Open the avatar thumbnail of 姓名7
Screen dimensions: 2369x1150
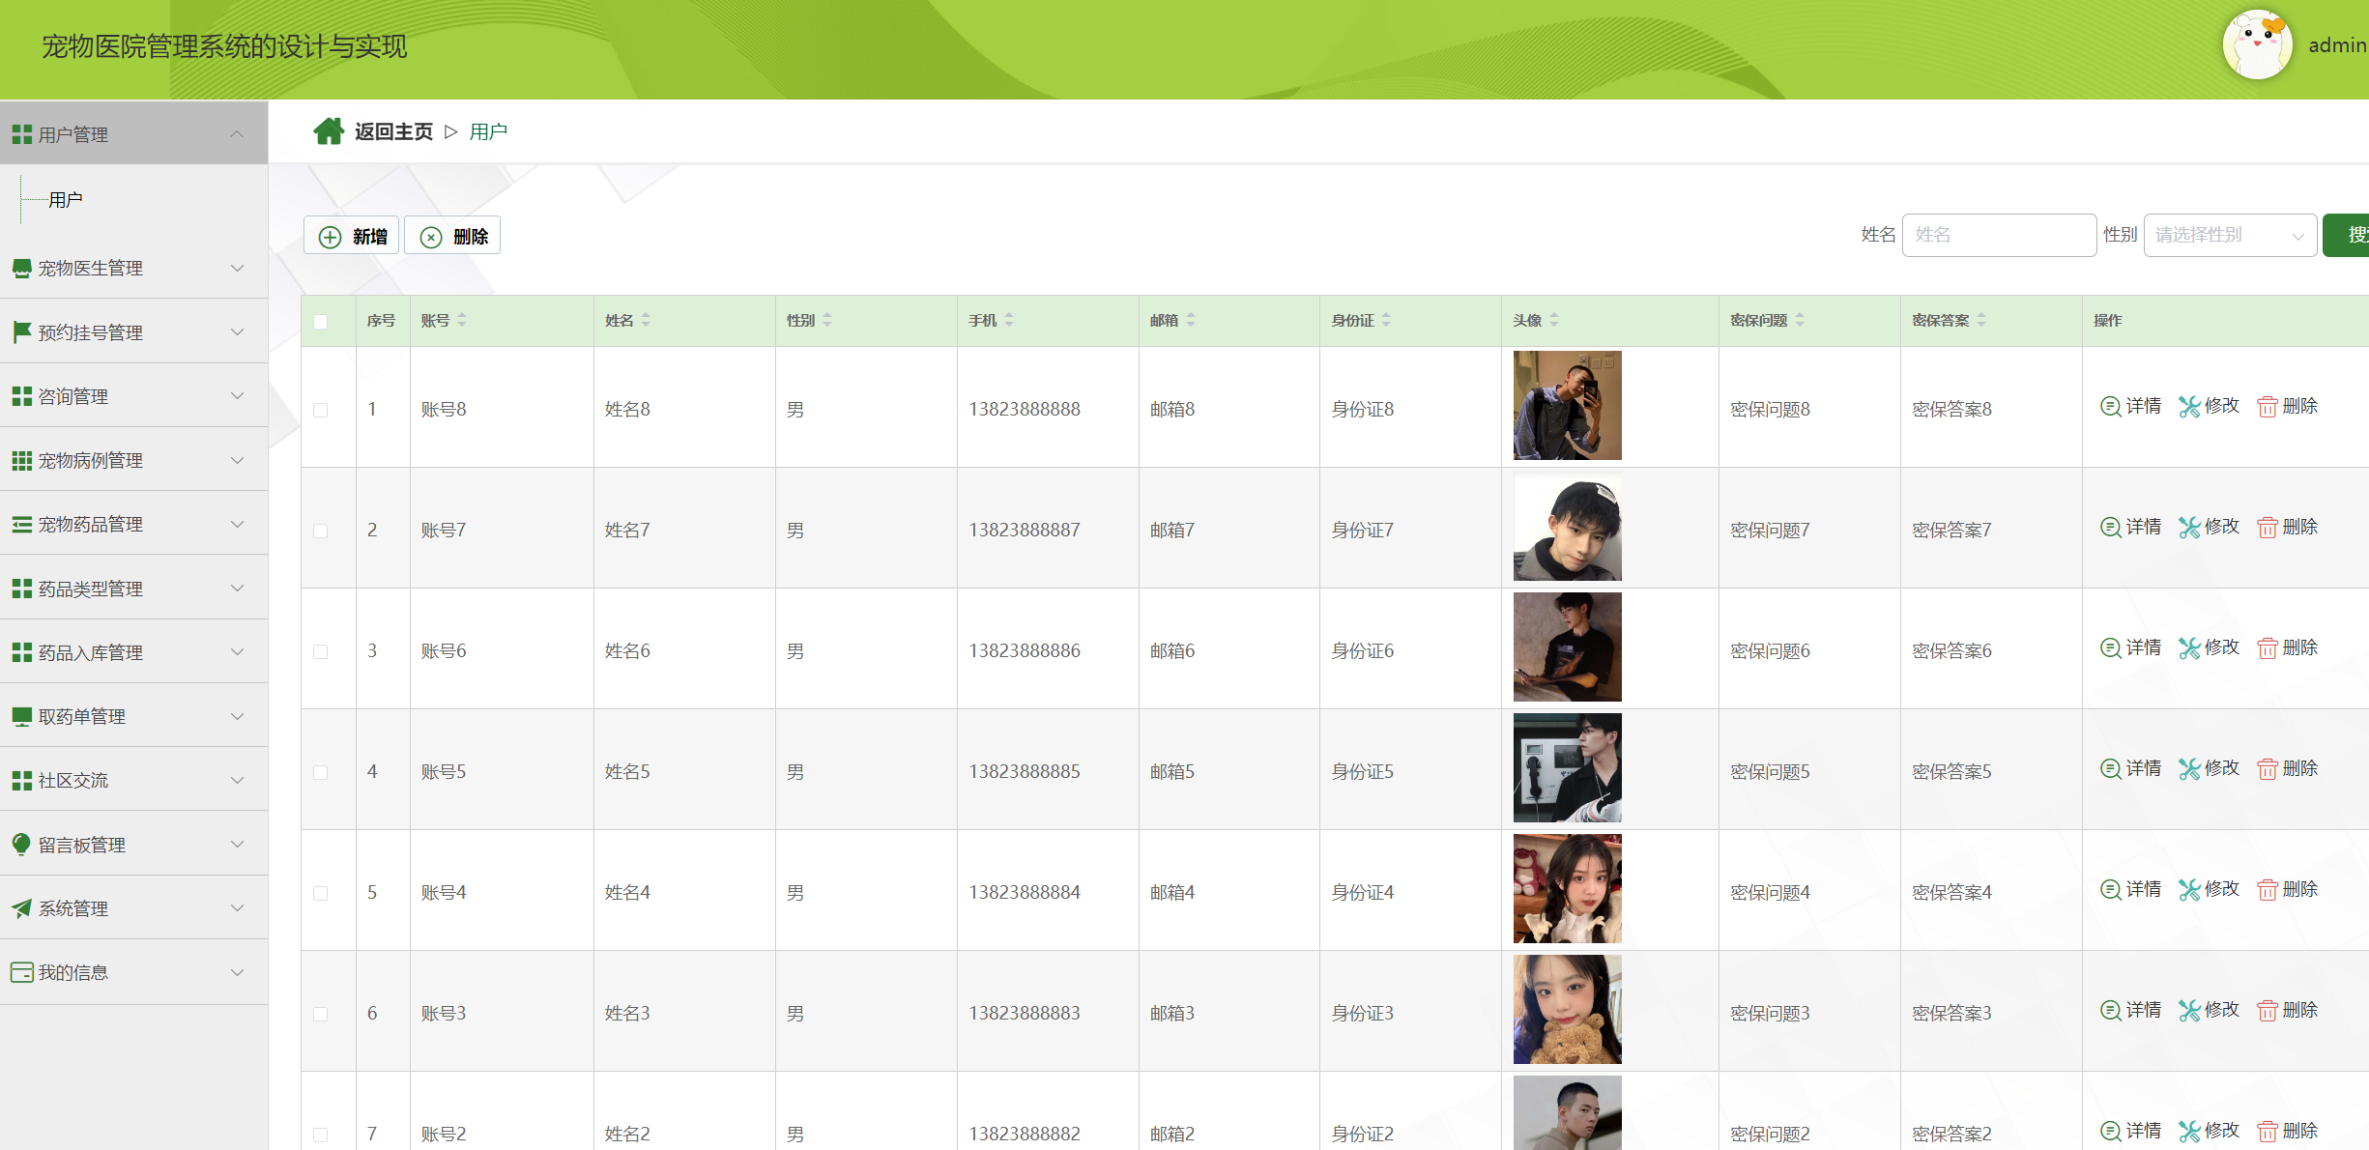coord(1567,527)
